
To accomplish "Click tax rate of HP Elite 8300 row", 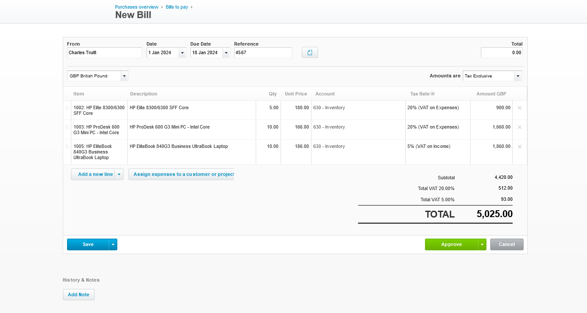I will pos(438,110).
